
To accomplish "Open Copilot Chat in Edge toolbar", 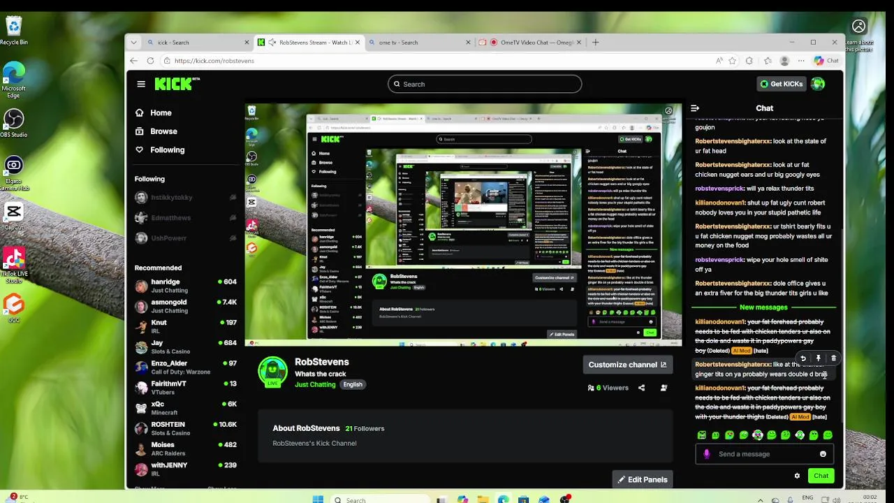I will point(826,61).
